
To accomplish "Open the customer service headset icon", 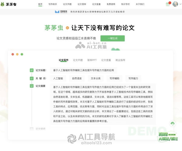I will (x=173, y=123).
